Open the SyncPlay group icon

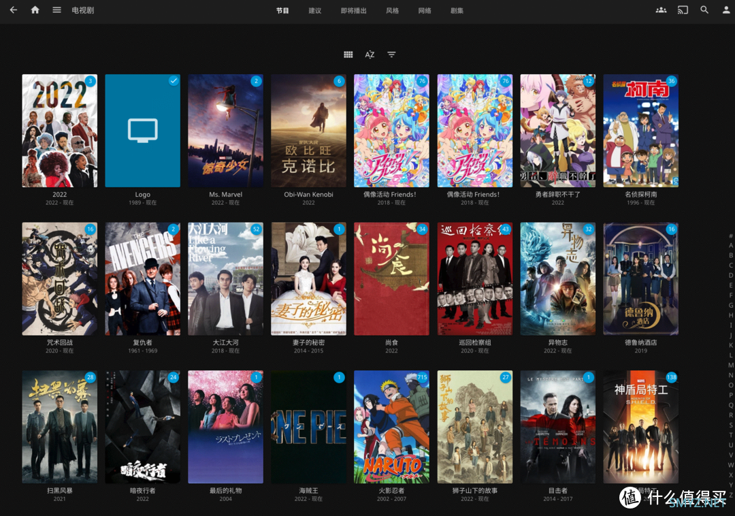click(661, 10)
